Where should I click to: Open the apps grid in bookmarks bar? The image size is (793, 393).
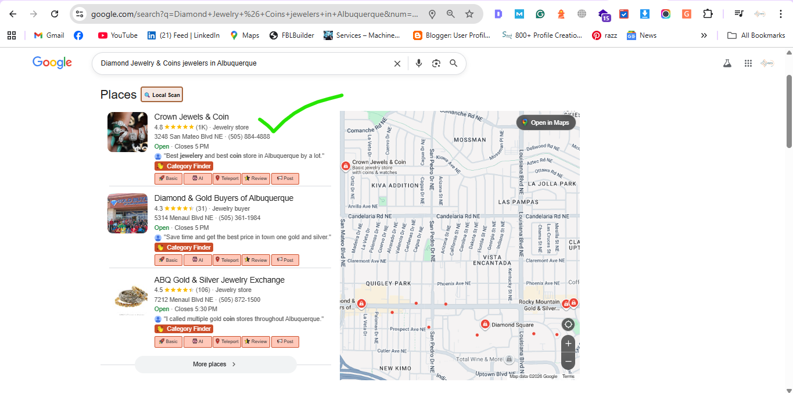tap(12, 35)
